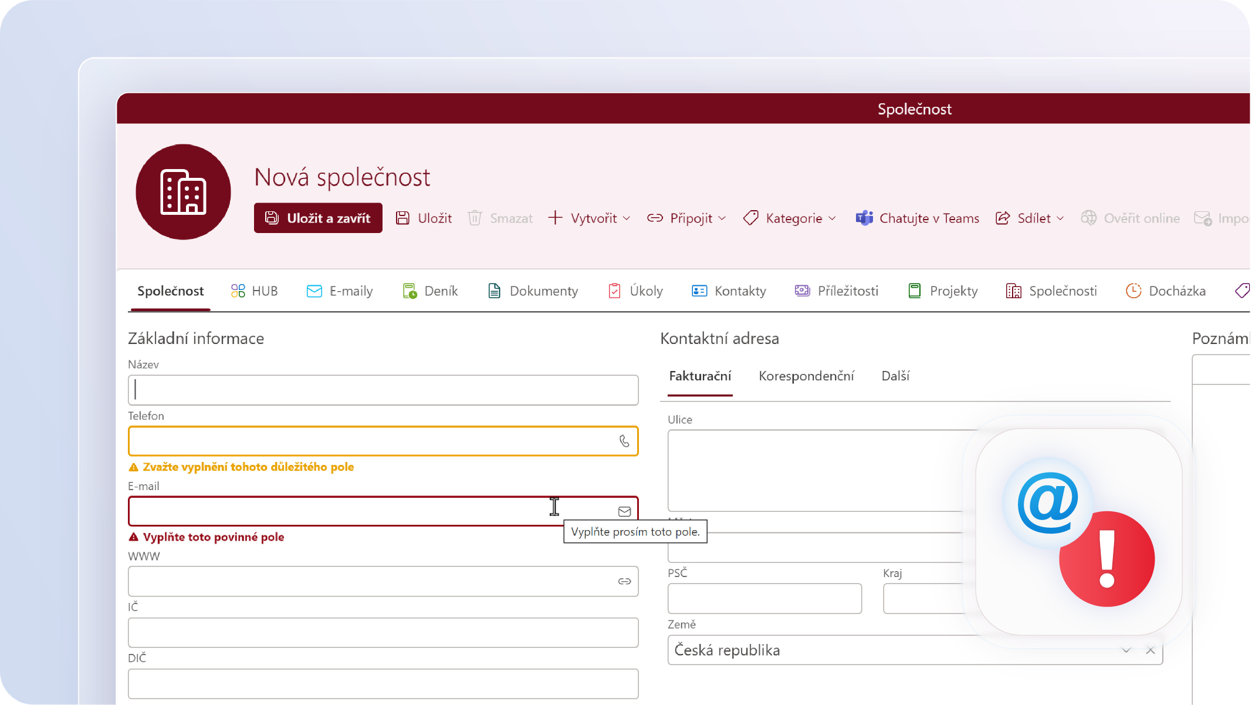
Task: Click the HUB tab icon
Action: click(238, 291)
